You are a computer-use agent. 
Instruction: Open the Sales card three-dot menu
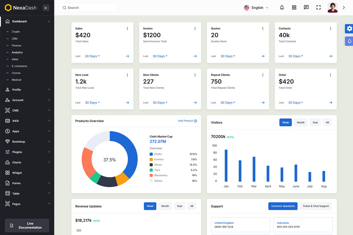pyautogui.click(x=127, y=29)
